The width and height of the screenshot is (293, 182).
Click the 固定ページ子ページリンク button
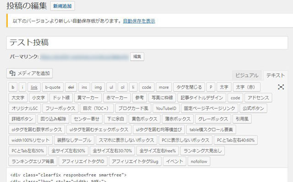[210, 108]
